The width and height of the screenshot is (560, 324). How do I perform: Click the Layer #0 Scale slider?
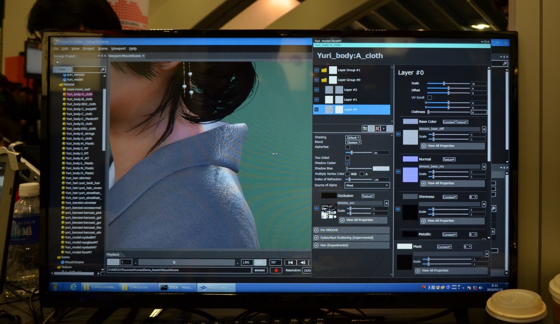pos(448,83)
